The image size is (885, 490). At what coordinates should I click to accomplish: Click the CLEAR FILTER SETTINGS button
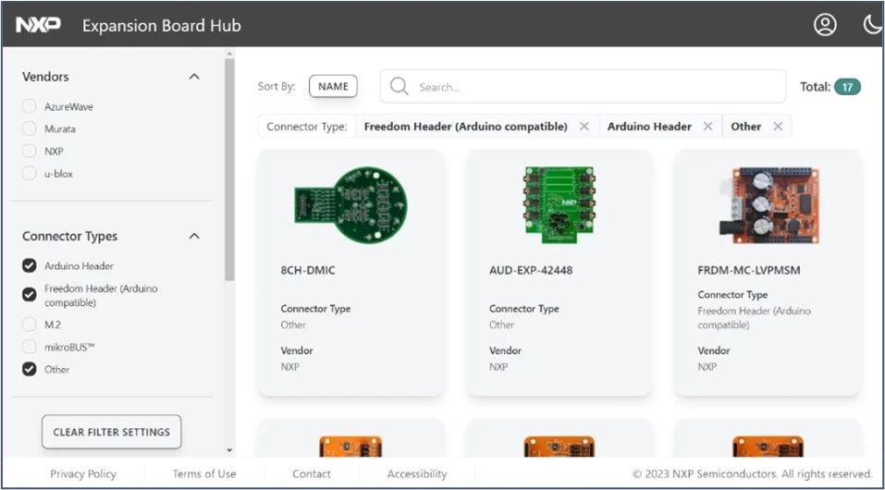112,432
